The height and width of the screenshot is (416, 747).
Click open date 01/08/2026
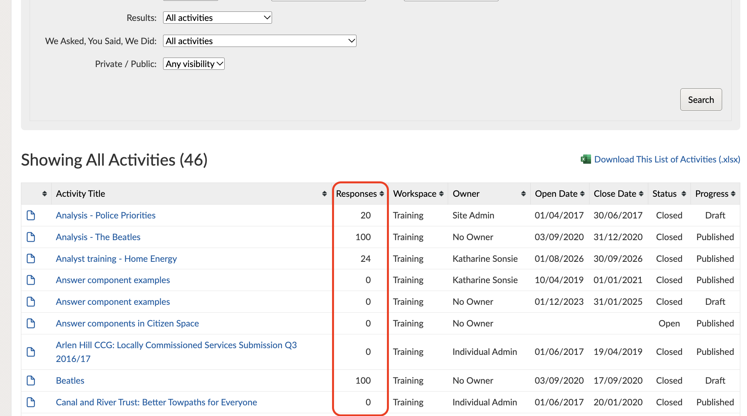[x=559, y=259]
